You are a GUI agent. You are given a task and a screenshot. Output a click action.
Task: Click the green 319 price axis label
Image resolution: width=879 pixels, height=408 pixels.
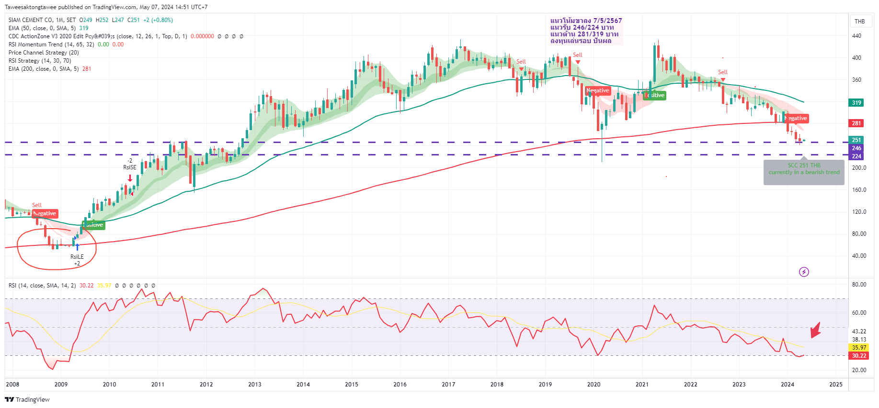pyautogui.click(x=856, y=102)
